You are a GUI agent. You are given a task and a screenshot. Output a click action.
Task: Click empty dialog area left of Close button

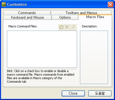click(x=32, y=93)
